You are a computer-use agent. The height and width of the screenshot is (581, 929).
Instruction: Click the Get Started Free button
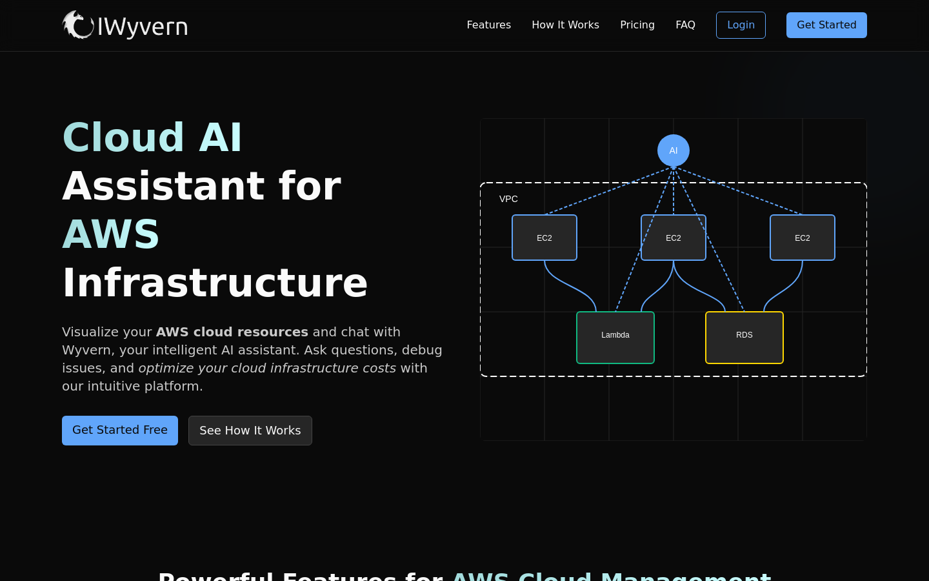click(120, 431)
